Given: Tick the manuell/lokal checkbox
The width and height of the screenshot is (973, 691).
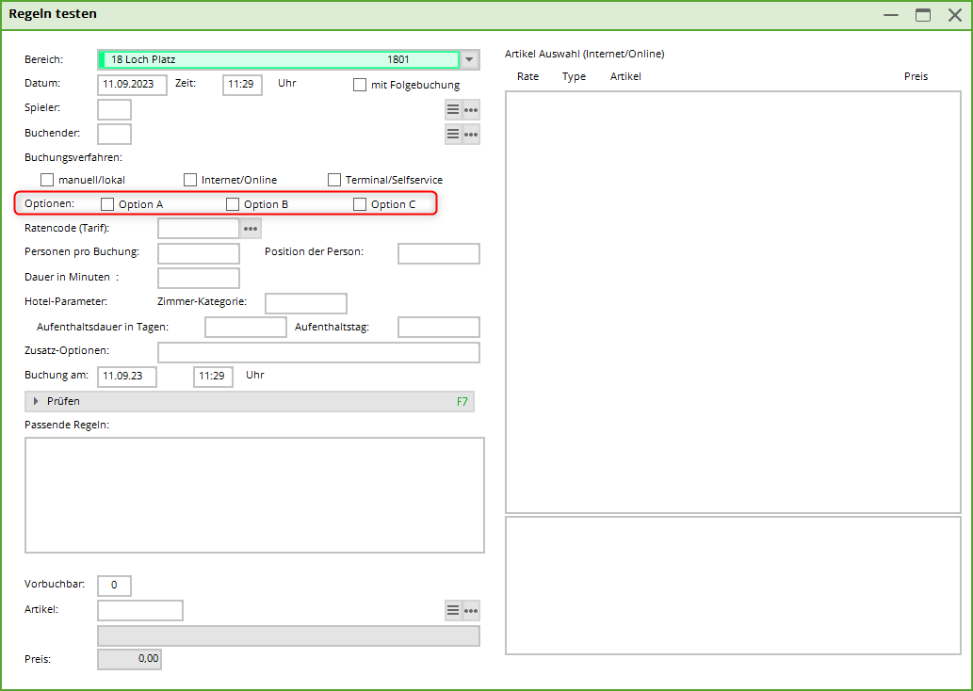Looking at the screenshot, I should [x=47, y=180].
